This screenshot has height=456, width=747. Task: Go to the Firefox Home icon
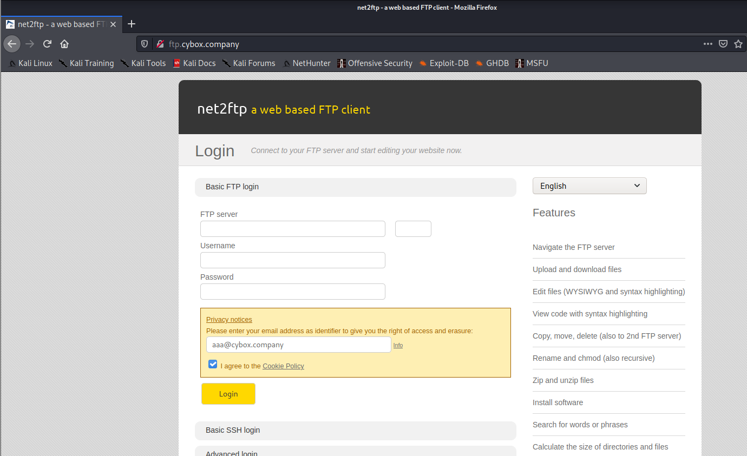(64, 44)
